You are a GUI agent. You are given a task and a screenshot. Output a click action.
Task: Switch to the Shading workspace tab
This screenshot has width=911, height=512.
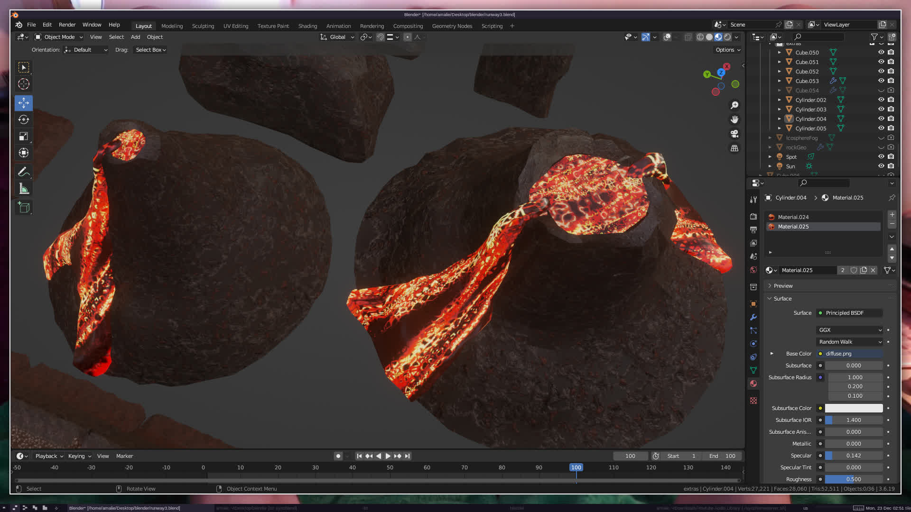tap(307, 26)
